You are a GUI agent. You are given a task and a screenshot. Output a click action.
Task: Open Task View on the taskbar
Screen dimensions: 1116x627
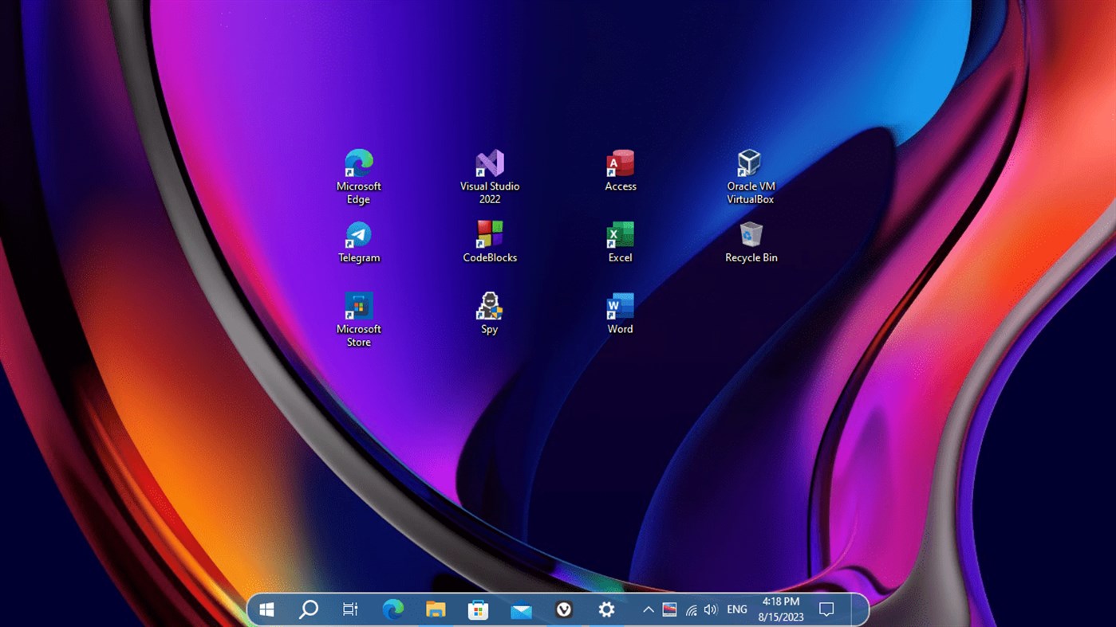[x=349, y=609]
